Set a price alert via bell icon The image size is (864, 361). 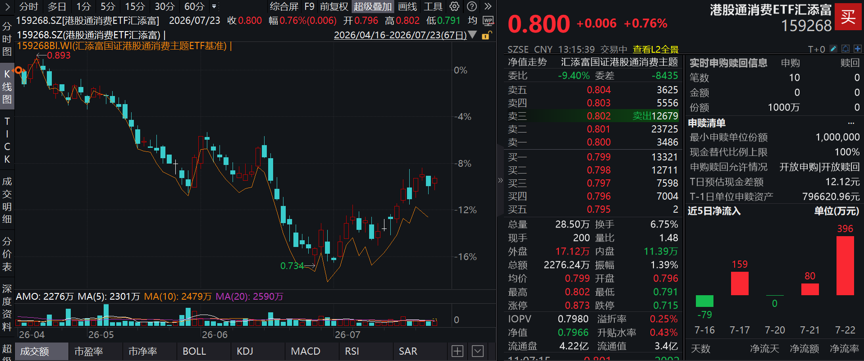(846, 49)
